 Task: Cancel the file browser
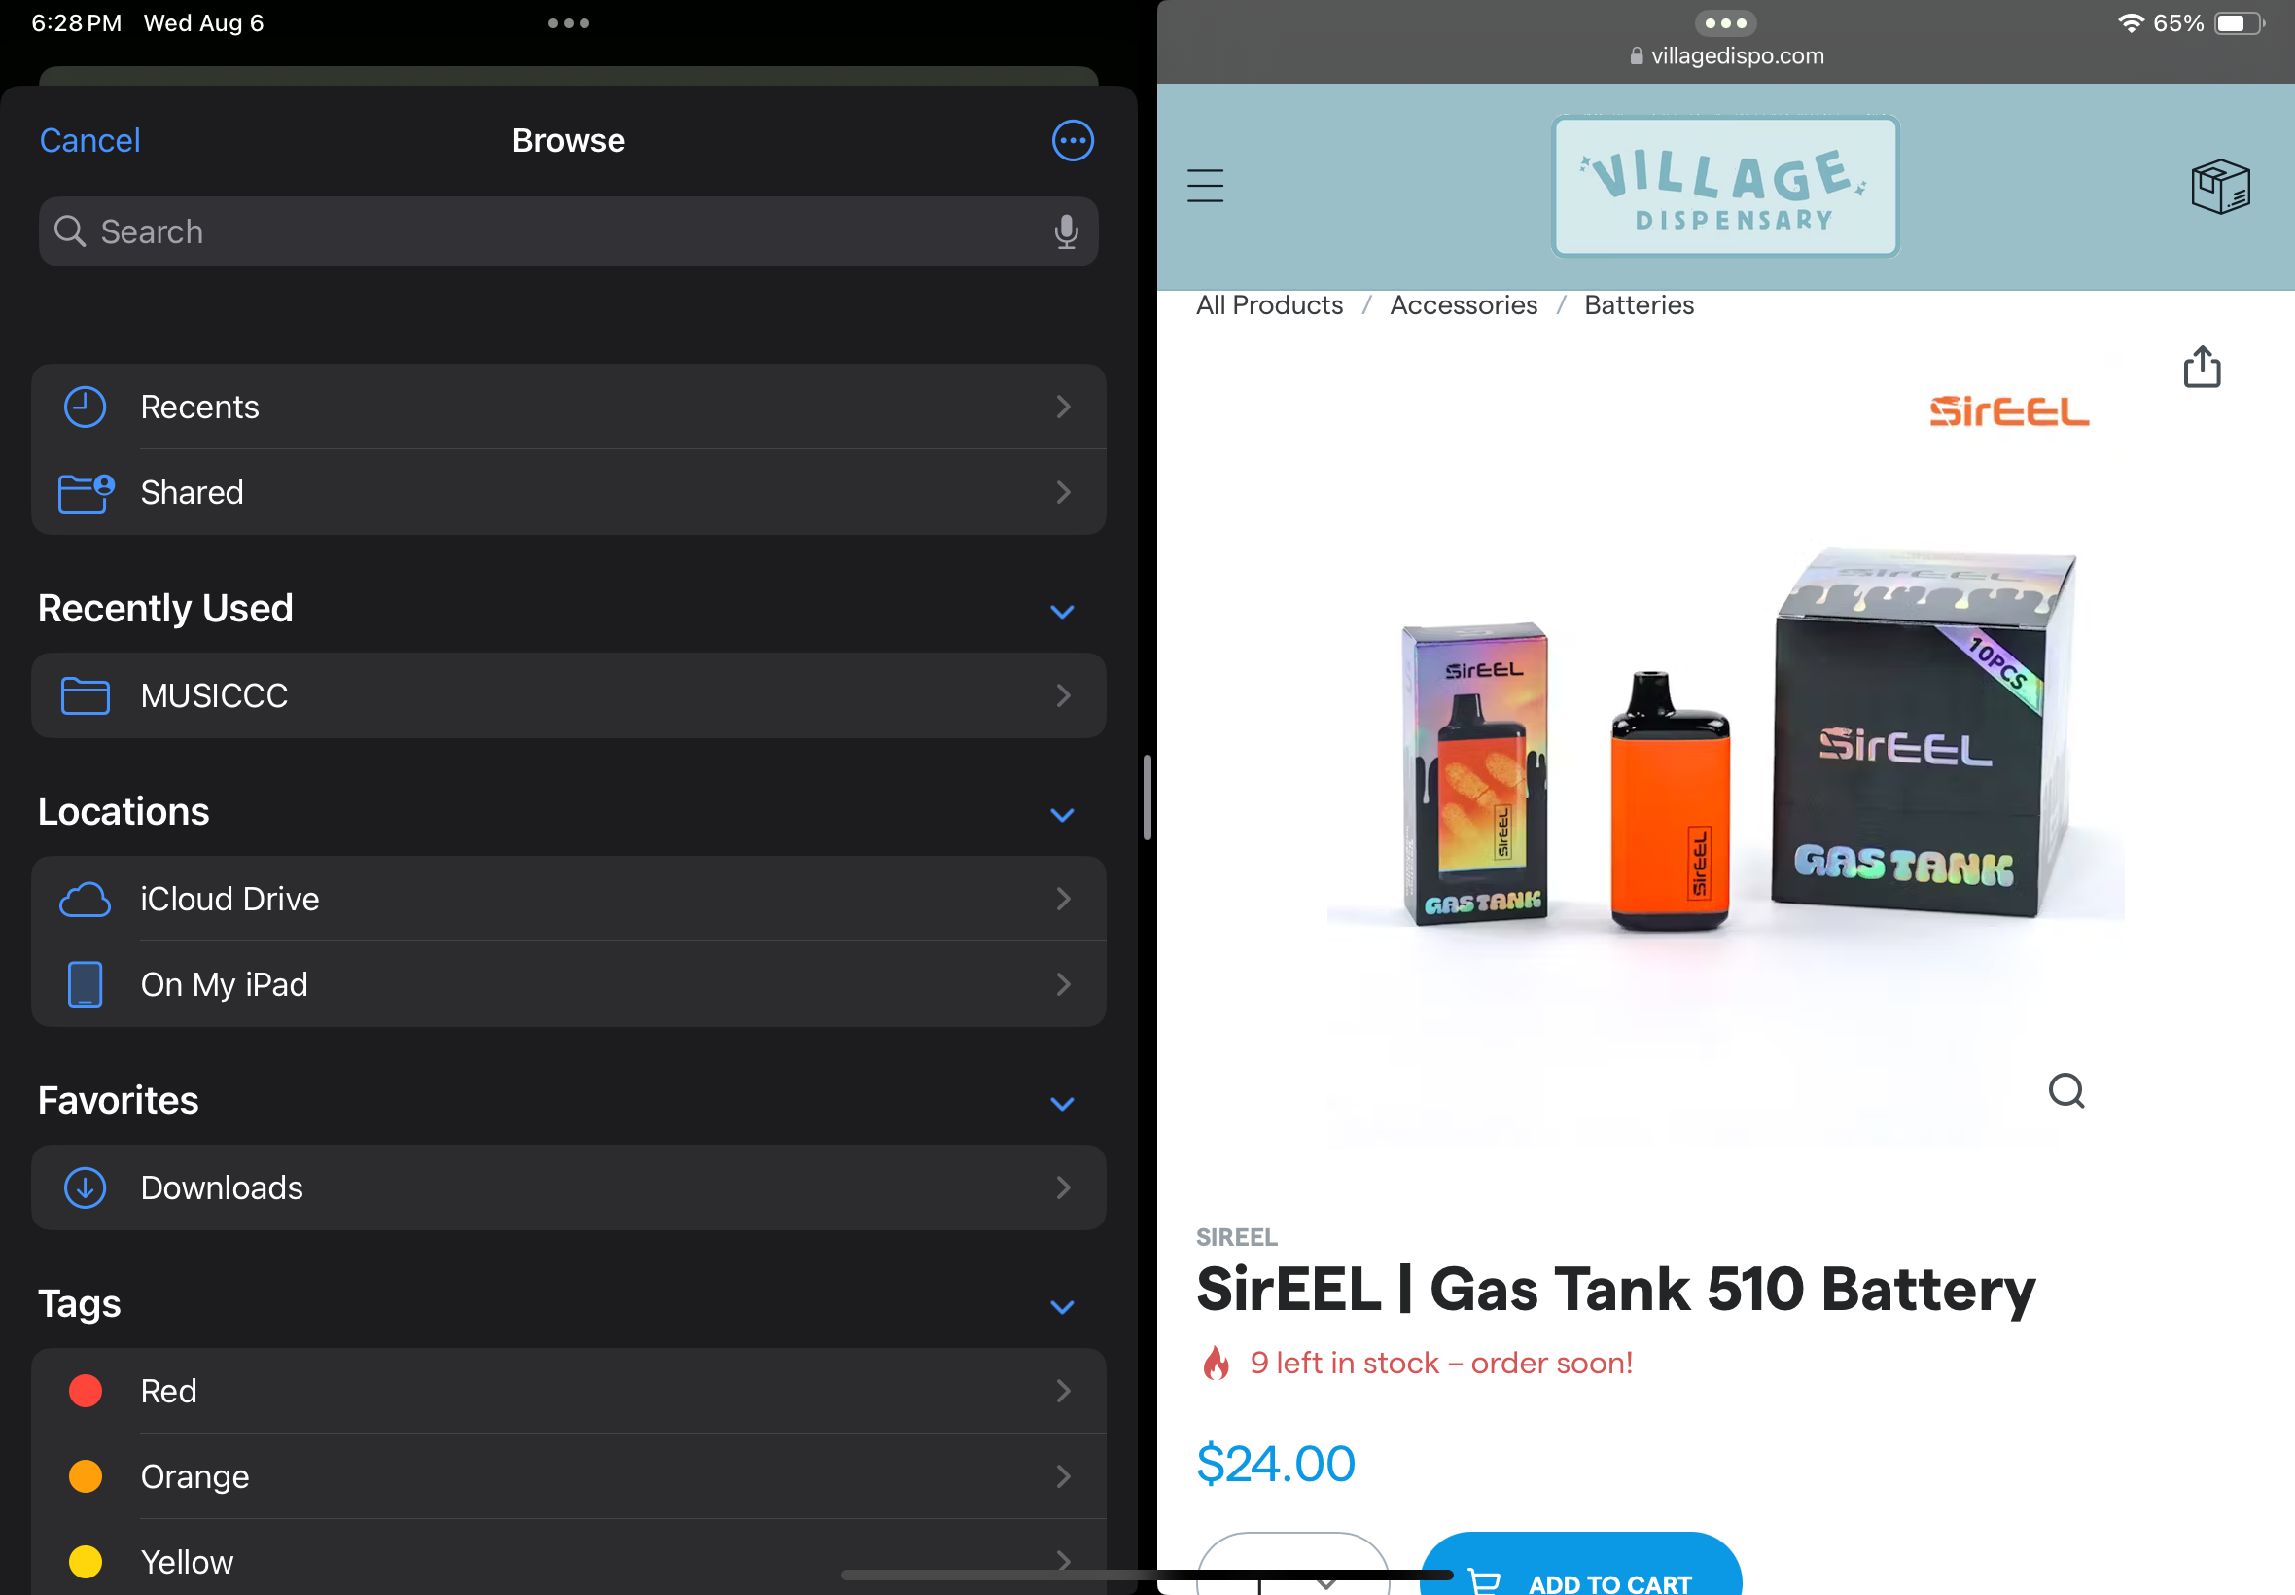[89, 141]
